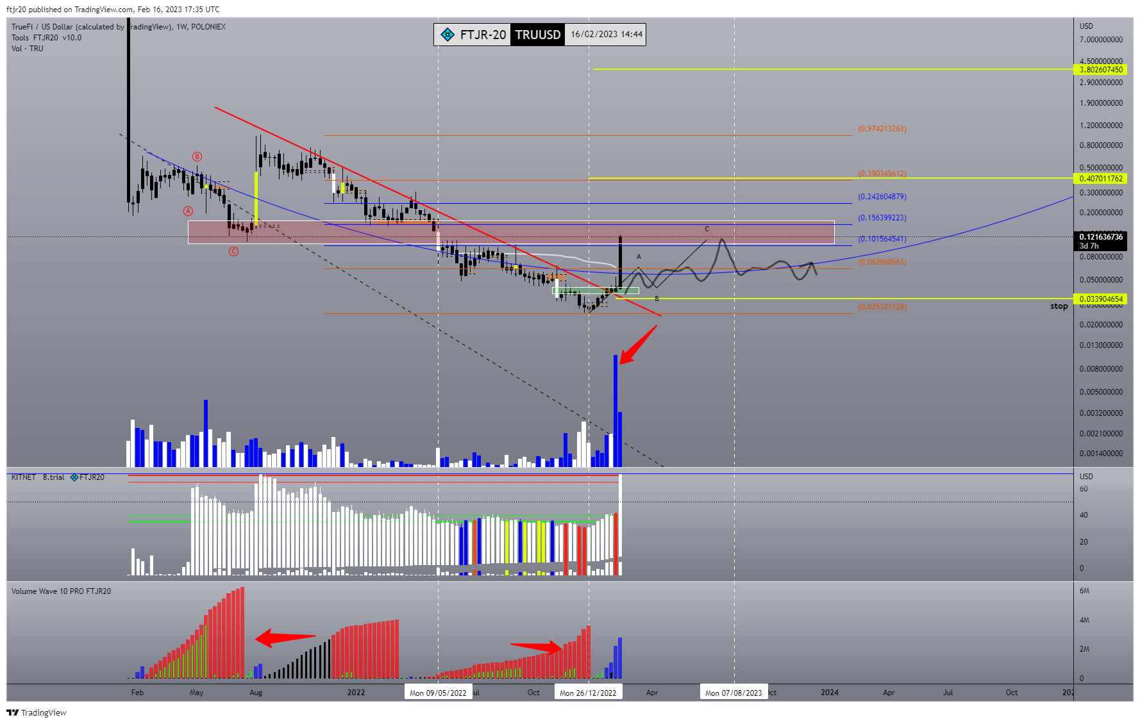This screenshot has width=1140, height=724.
Task: Click the TRUUSD symbol badge
Action: [x=538, y=35]
